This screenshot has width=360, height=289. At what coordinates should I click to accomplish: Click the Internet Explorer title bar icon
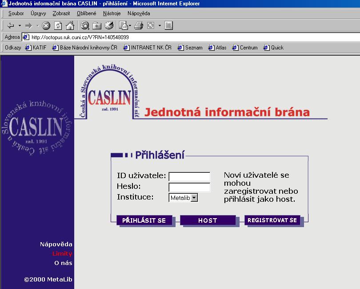point(4,4)
